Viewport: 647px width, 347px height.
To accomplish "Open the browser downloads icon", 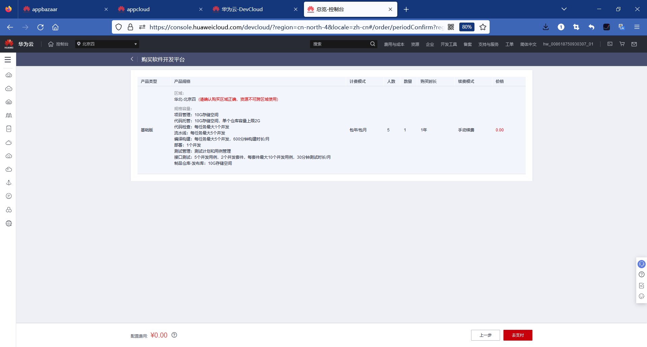I will (546, 27).
